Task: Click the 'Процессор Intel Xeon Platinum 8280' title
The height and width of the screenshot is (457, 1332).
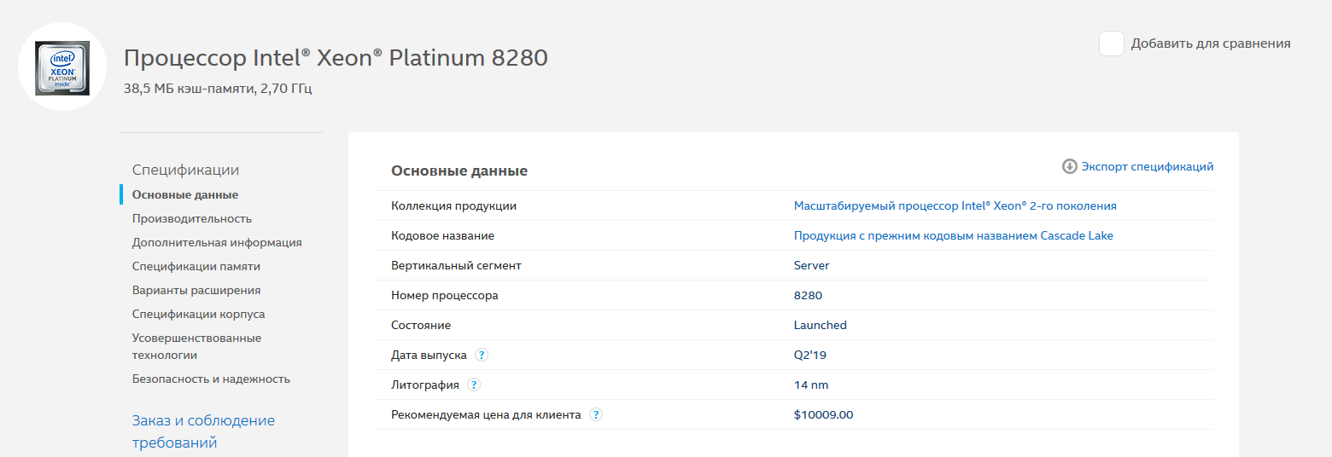Action: coord(336,58)
